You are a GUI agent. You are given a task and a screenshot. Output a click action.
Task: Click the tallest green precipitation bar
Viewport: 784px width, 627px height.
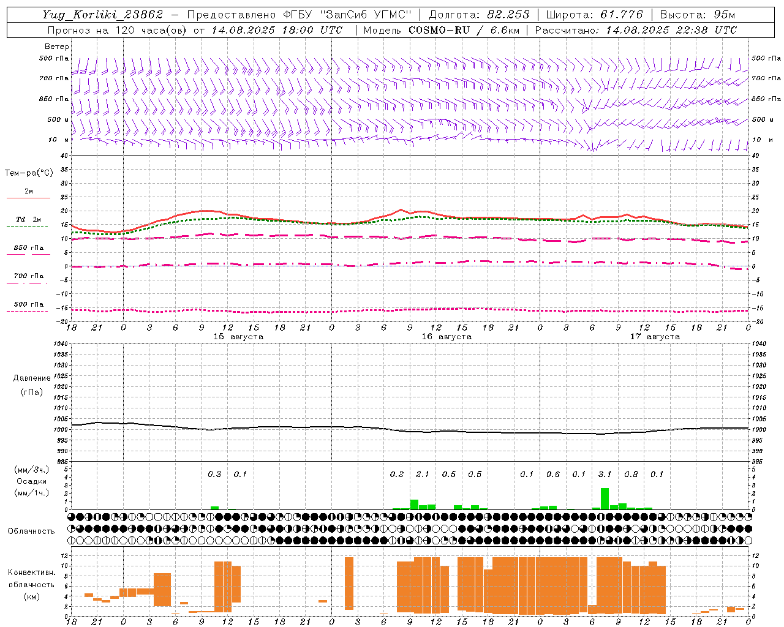pos(605,498)
